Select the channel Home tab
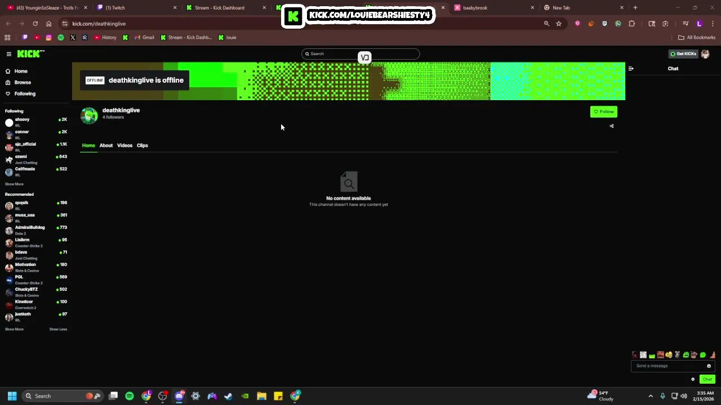 [x=88, y=146]
